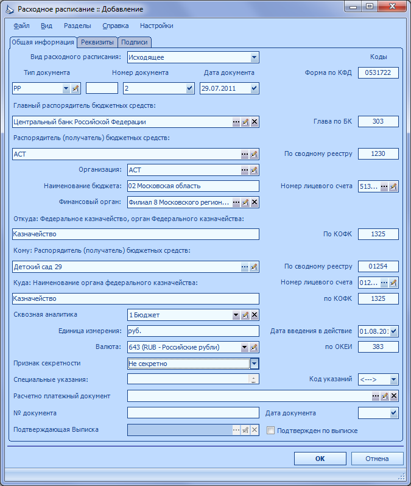Toggle Подтвержден по выписке checkbox
The image size is (411, 486).
click(270, 431)
